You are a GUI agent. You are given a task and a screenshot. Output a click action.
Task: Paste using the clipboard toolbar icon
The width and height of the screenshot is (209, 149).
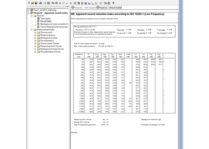coord(56,3)
